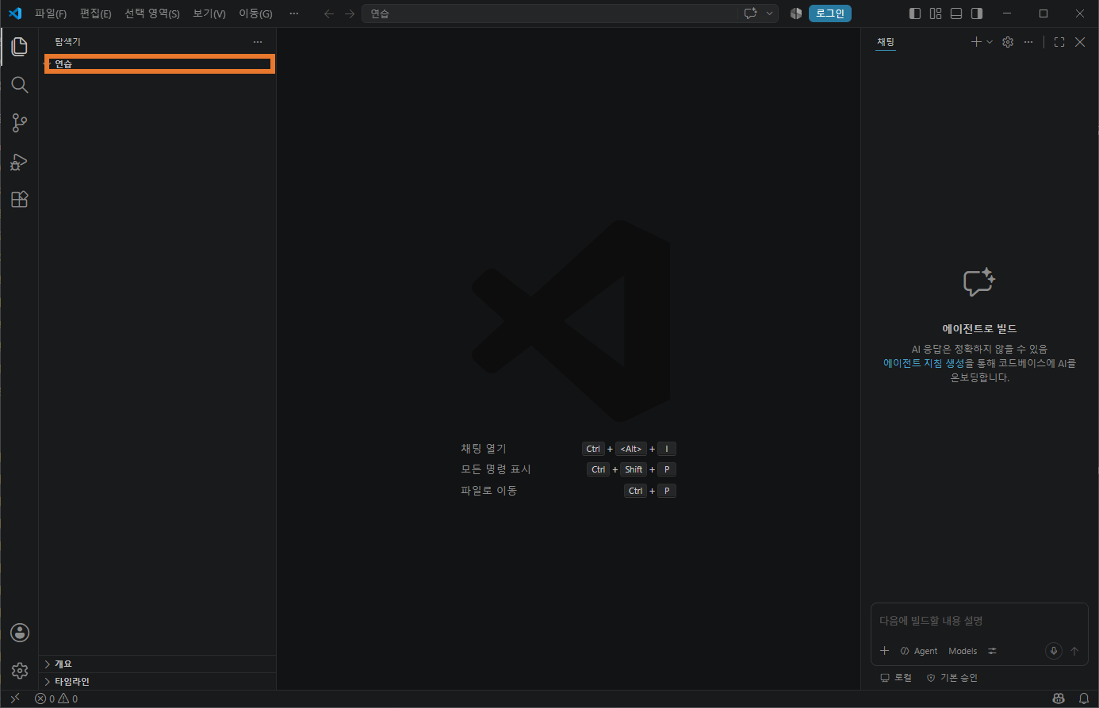Screen dimensions: 1099x708
Task: Add context with the chat input plus icon
Action: point(885,651)
